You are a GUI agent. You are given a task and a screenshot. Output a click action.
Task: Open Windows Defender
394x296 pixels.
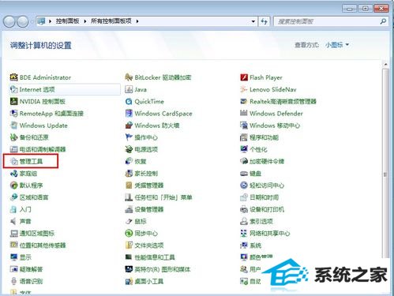pyautogui.click(x=272, y=114)
